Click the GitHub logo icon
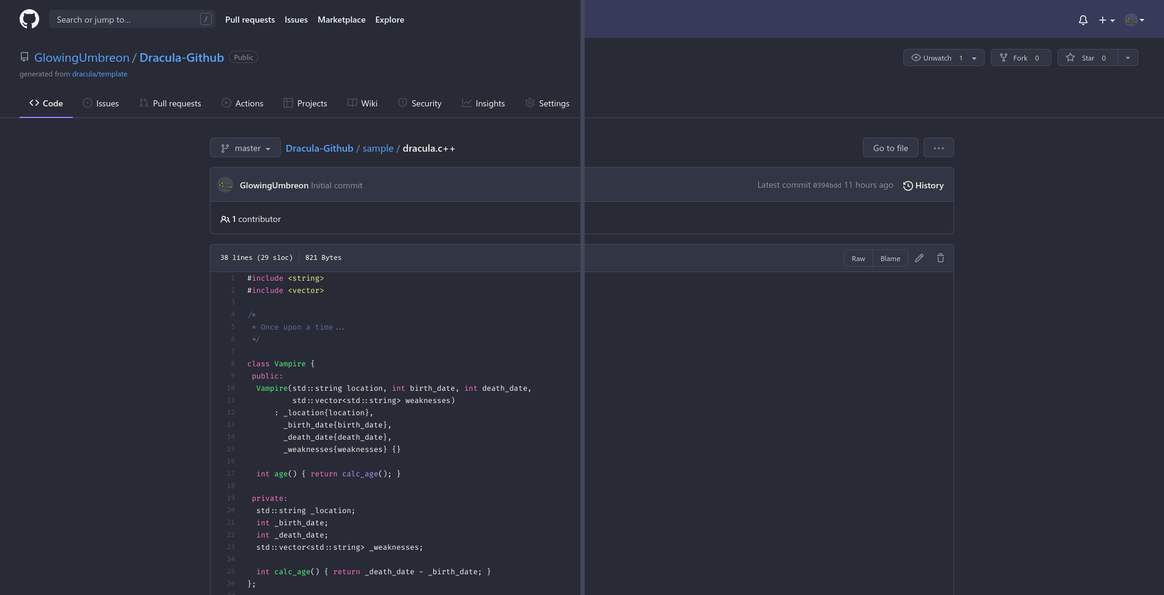This screenshot has height=595, width=1164. tap(29, 18)
